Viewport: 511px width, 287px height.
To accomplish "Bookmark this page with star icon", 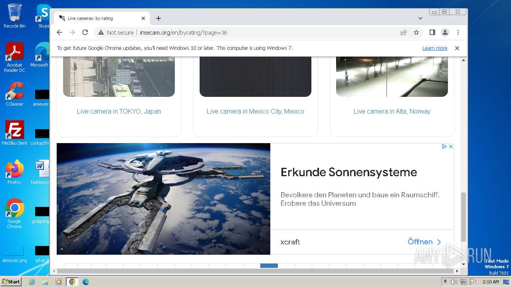I will pos(416,32).
